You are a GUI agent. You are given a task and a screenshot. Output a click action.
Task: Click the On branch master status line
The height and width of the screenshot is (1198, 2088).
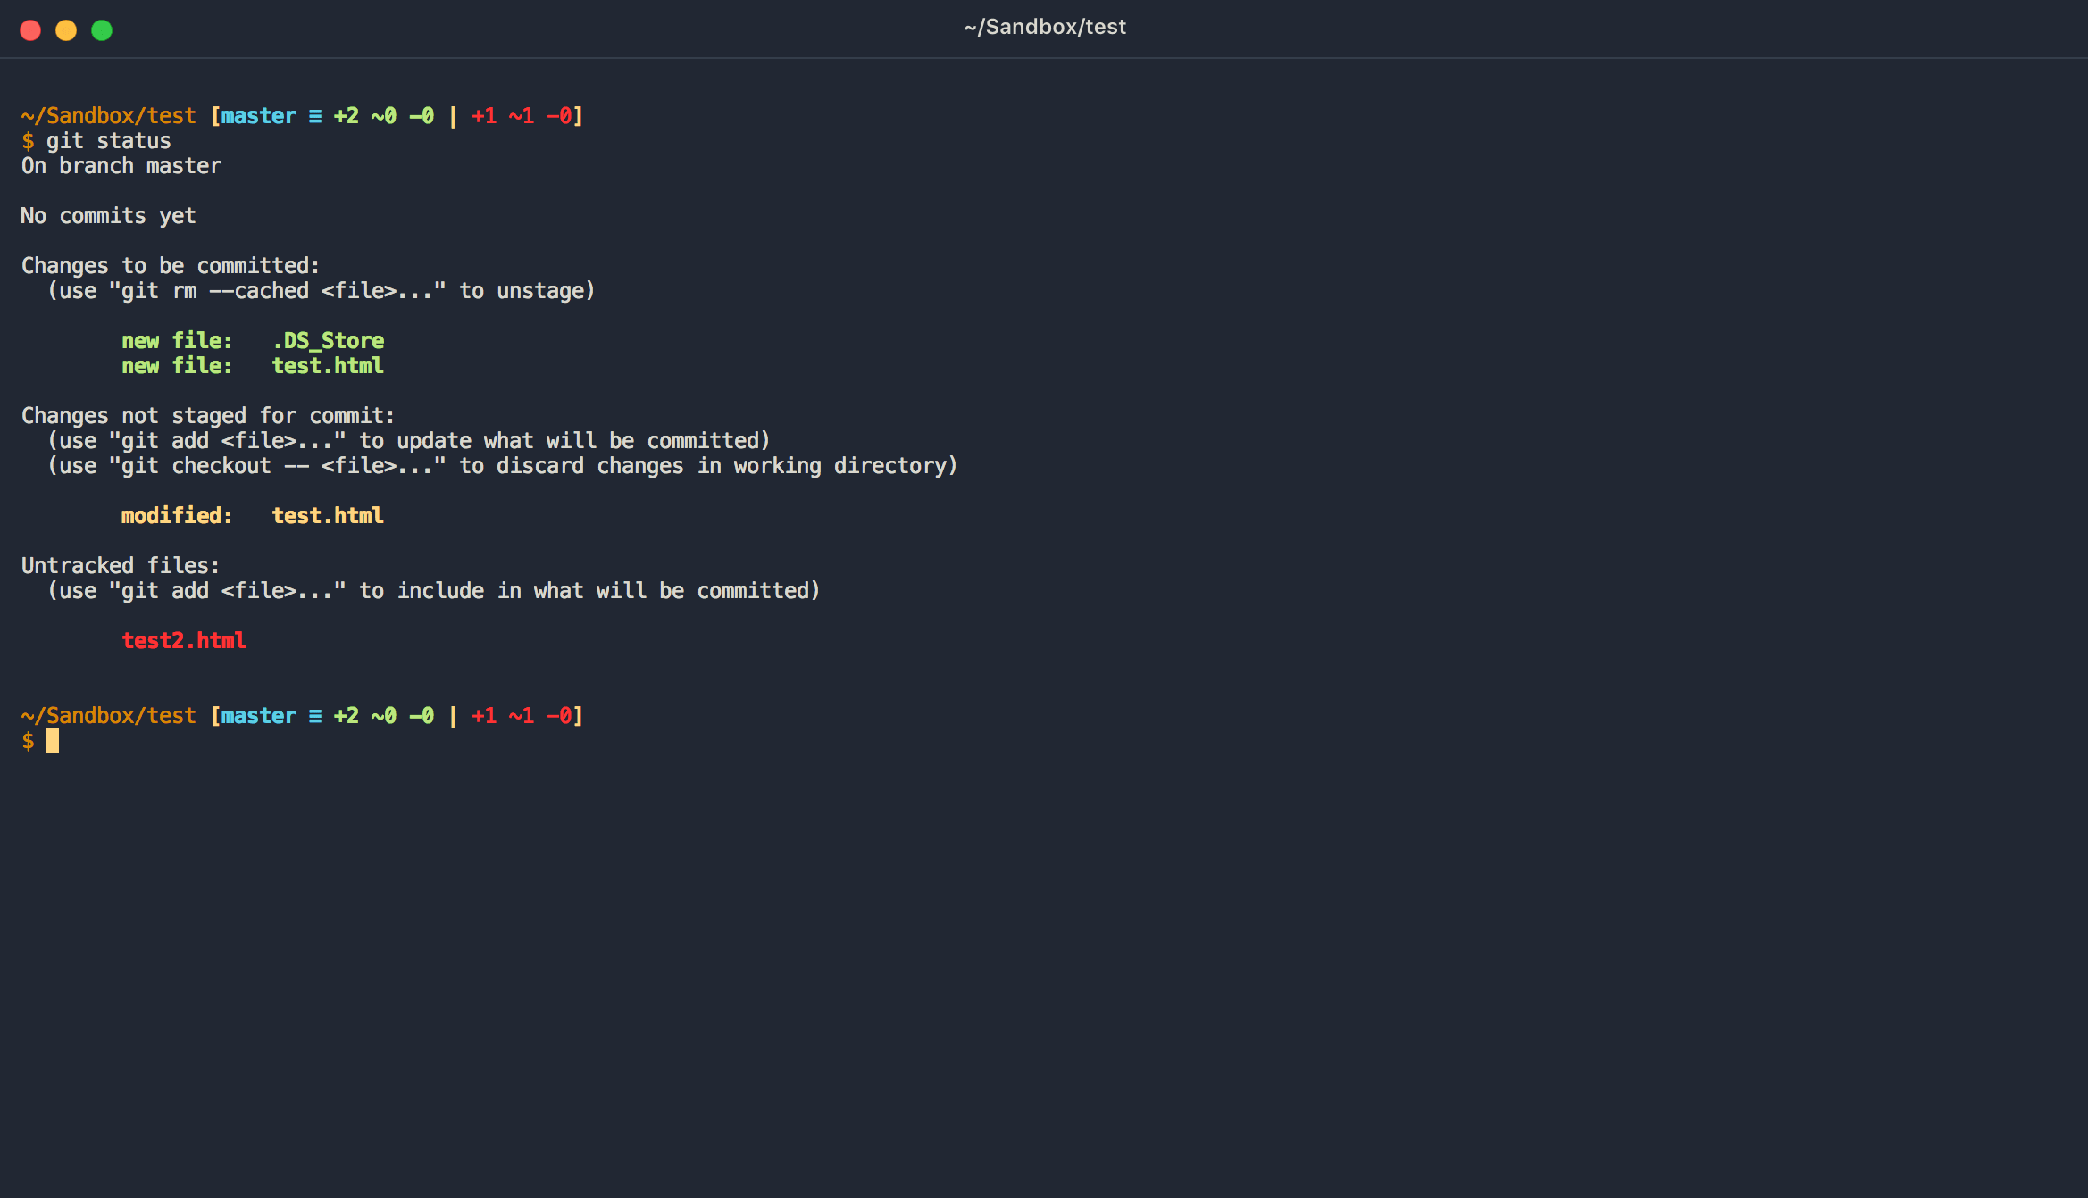pos(121,165)
